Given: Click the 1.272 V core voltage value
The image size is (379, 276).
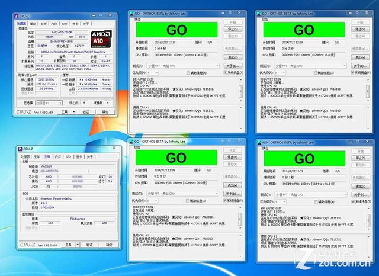Looking at the screenshot, I should click(79, 46).
